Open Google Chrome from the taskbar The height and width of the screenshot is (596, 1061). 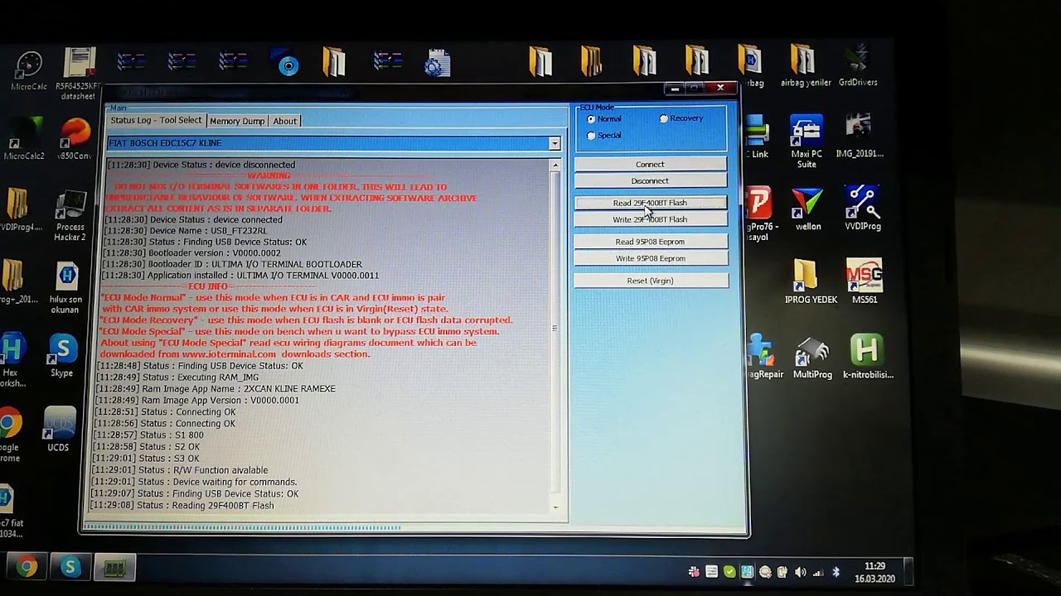[x=27, y=567]
